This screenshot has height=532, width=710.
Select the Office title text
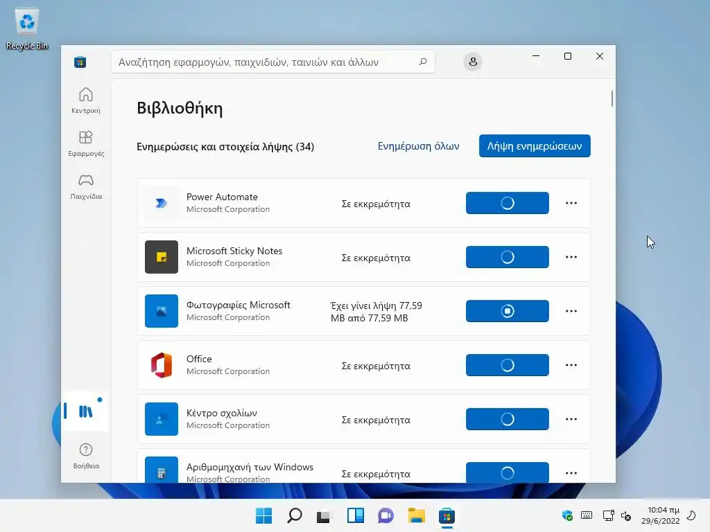click(199, 359)
